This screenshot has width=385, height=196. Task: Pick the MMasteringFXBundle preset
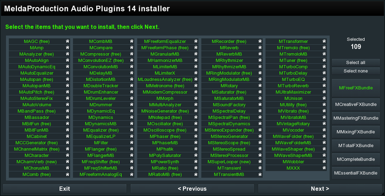356,118
